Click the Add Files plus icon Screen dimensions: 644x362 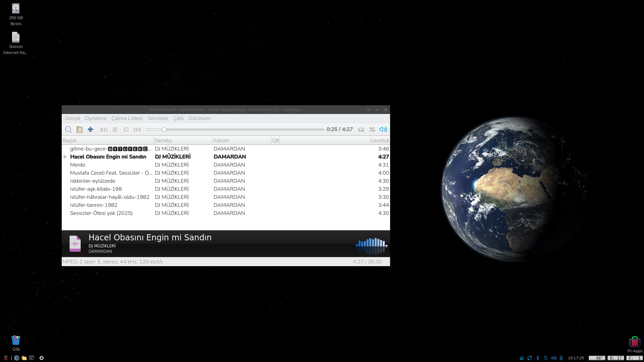(90, 129)
